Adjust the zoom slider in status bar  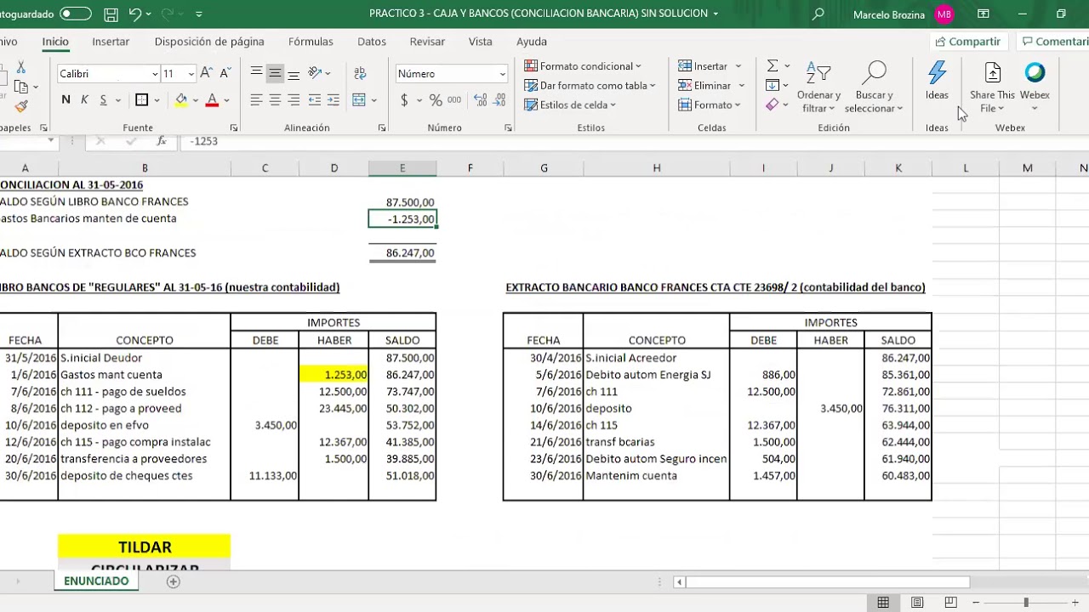pyautogui.click(x=1026, y=603)
